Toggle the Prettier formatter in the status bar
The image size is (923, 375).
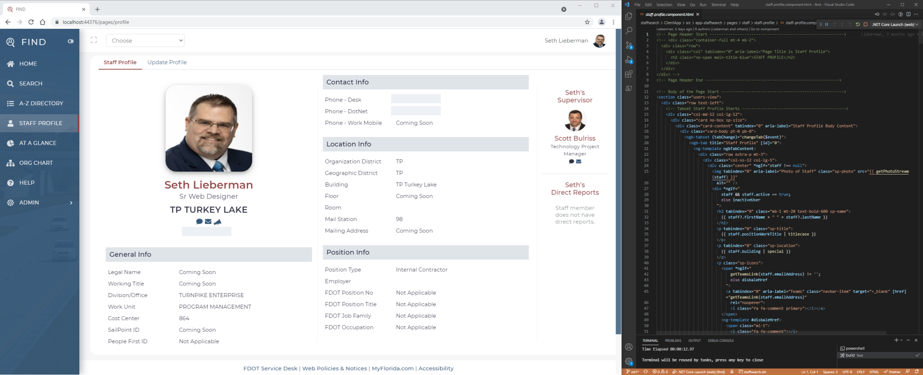tap(893, 372)
